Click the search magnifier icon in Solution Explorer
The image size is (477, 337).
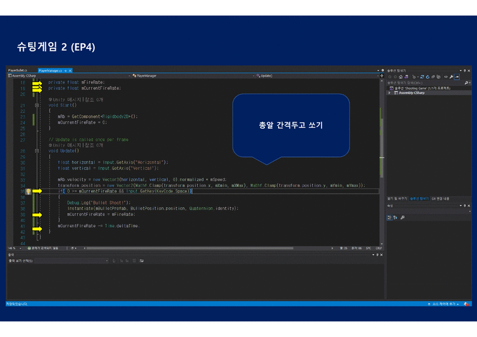coord(466,82)
